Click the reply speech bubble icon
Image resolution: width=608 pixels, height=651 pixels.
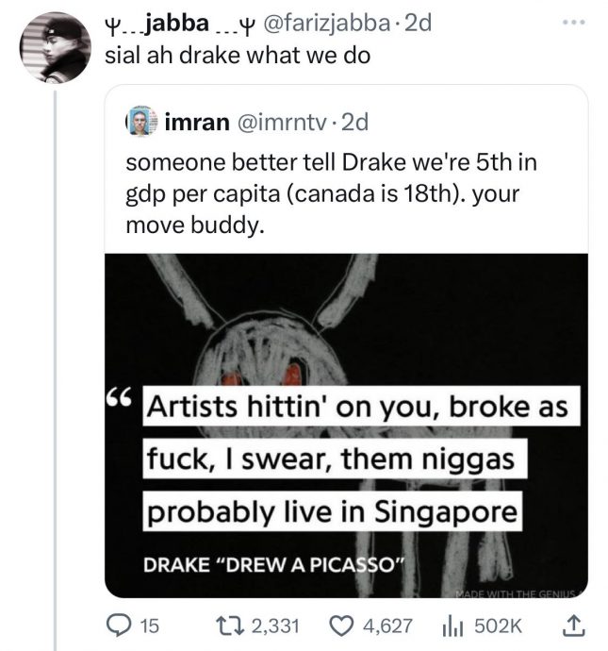pos(120,624)
